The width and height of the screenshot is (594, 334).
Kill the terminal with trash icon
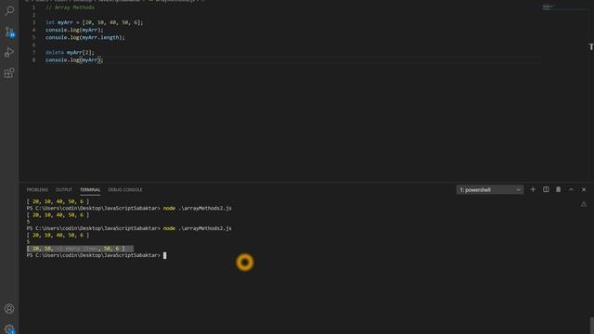559,189
